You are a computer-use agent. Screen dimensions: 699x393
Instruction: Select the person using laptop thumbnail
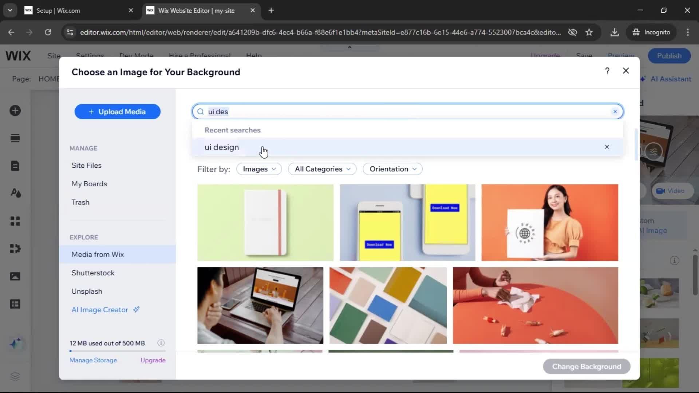tap(260, 305)
